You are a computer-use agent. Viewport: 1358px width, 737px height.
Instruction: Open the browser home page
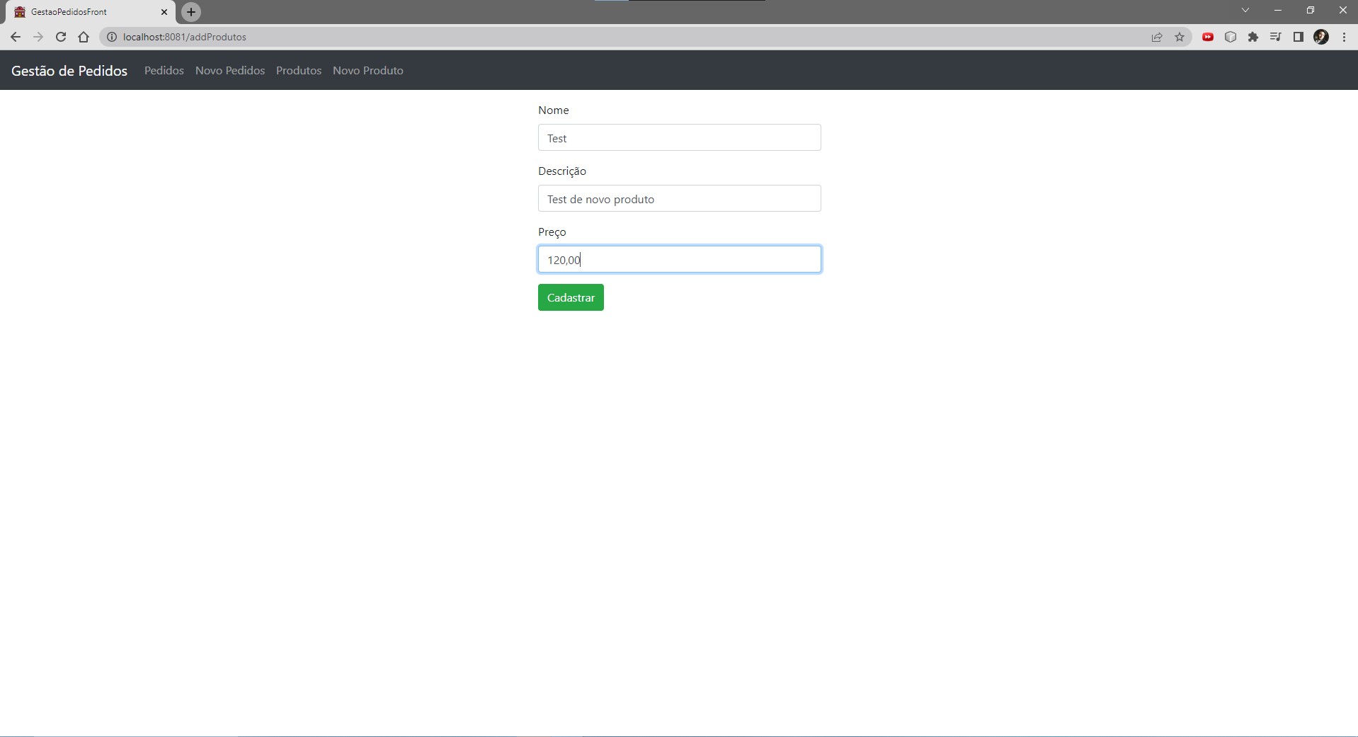83,37
